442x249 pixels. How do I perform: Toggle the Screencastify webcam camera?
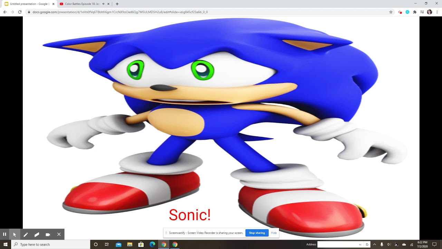pos(48,234)
